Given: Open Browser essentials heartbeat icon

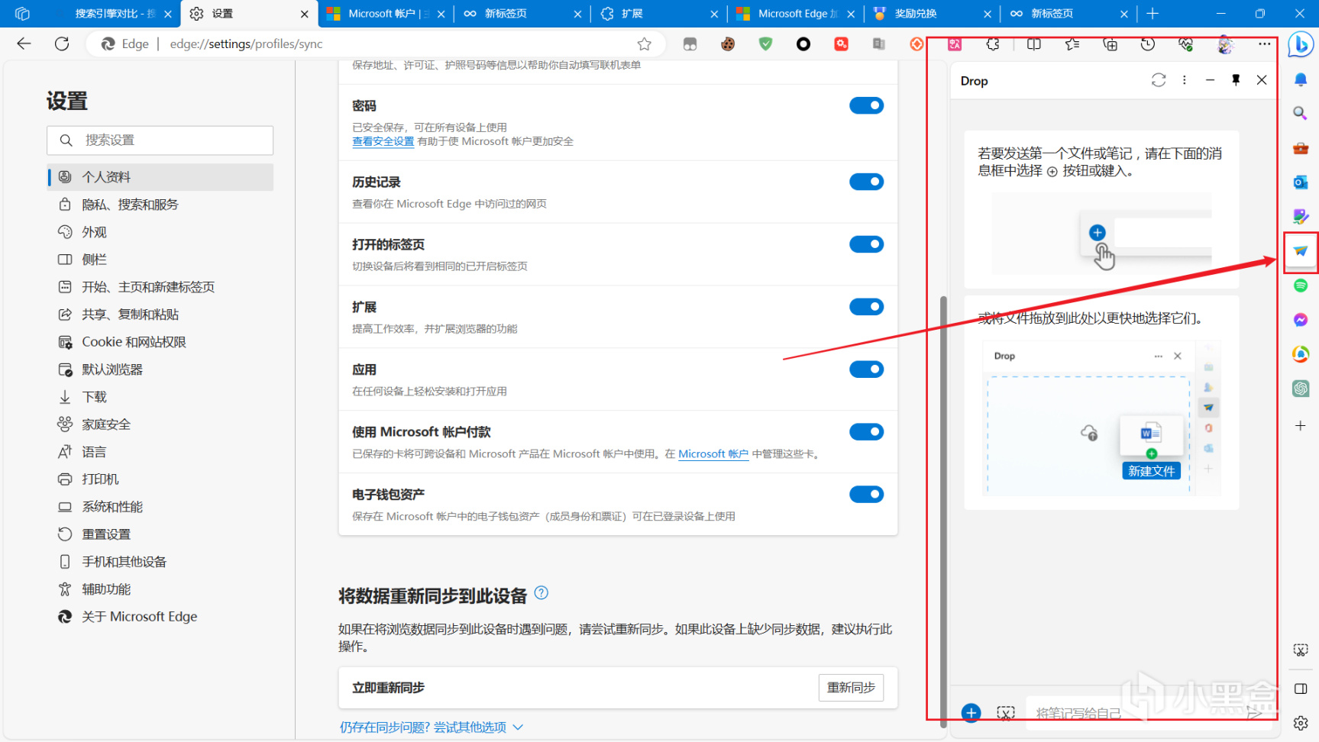Looking at the screenshot, I should point(1186,44).
